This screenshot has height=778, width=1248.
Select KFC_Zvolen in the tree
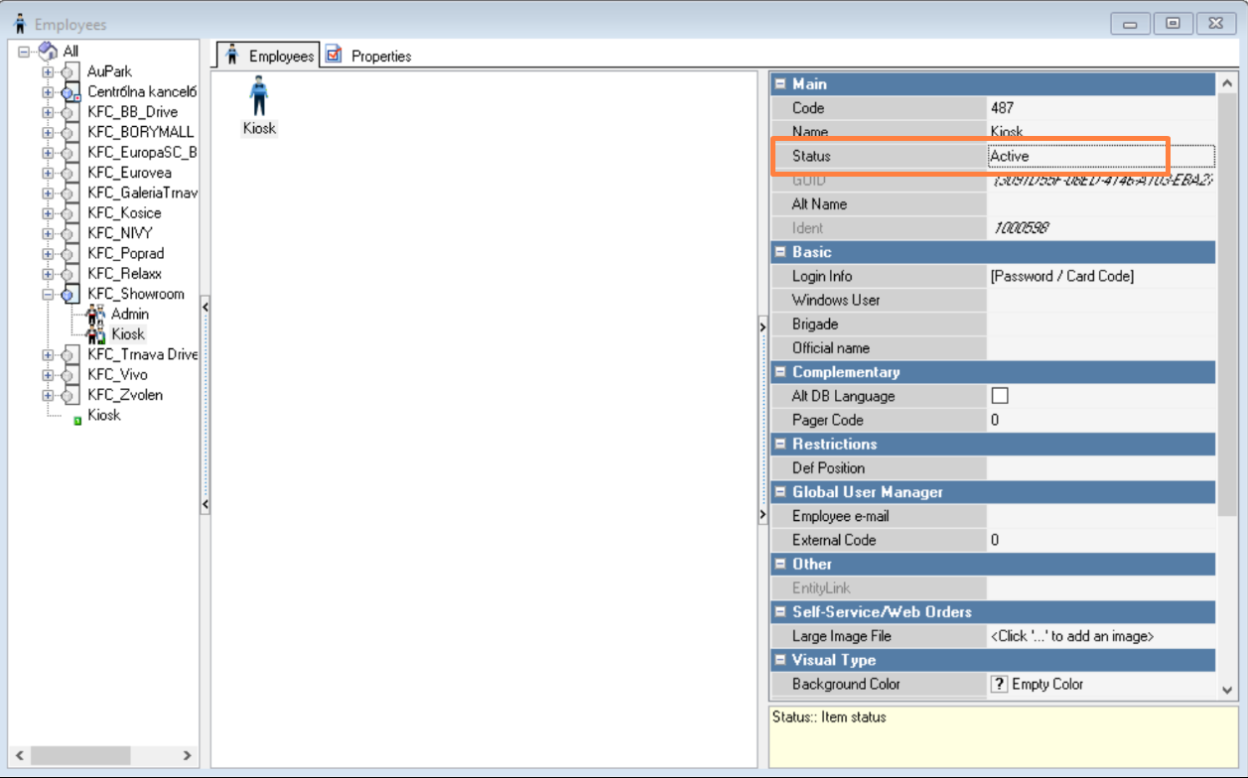point(125,395)
